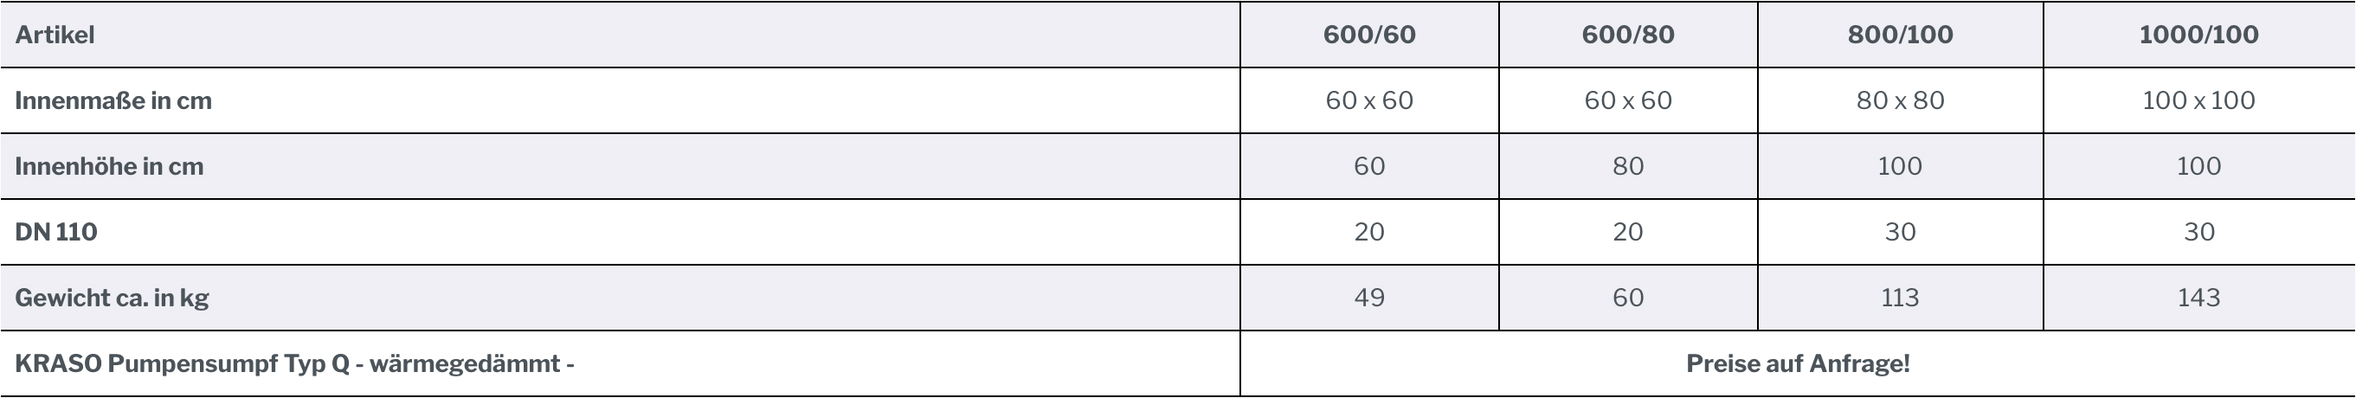
Task: Select weight value 49
Action: pos(1369,298)
